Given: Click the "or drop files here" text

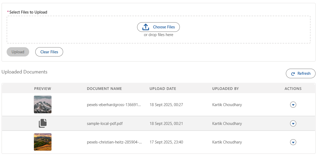Looking at the screenshot, I should 159,35.
